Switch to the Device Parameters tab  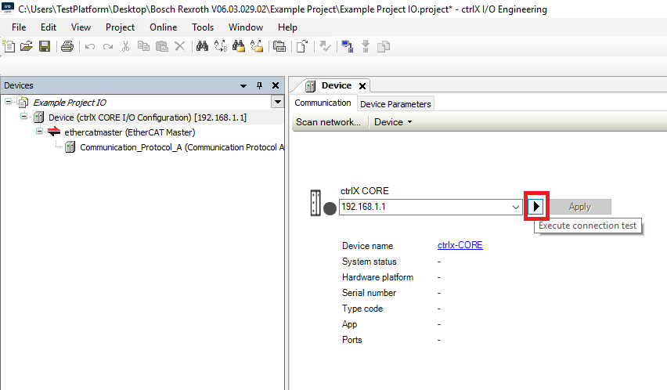point(395,103)
